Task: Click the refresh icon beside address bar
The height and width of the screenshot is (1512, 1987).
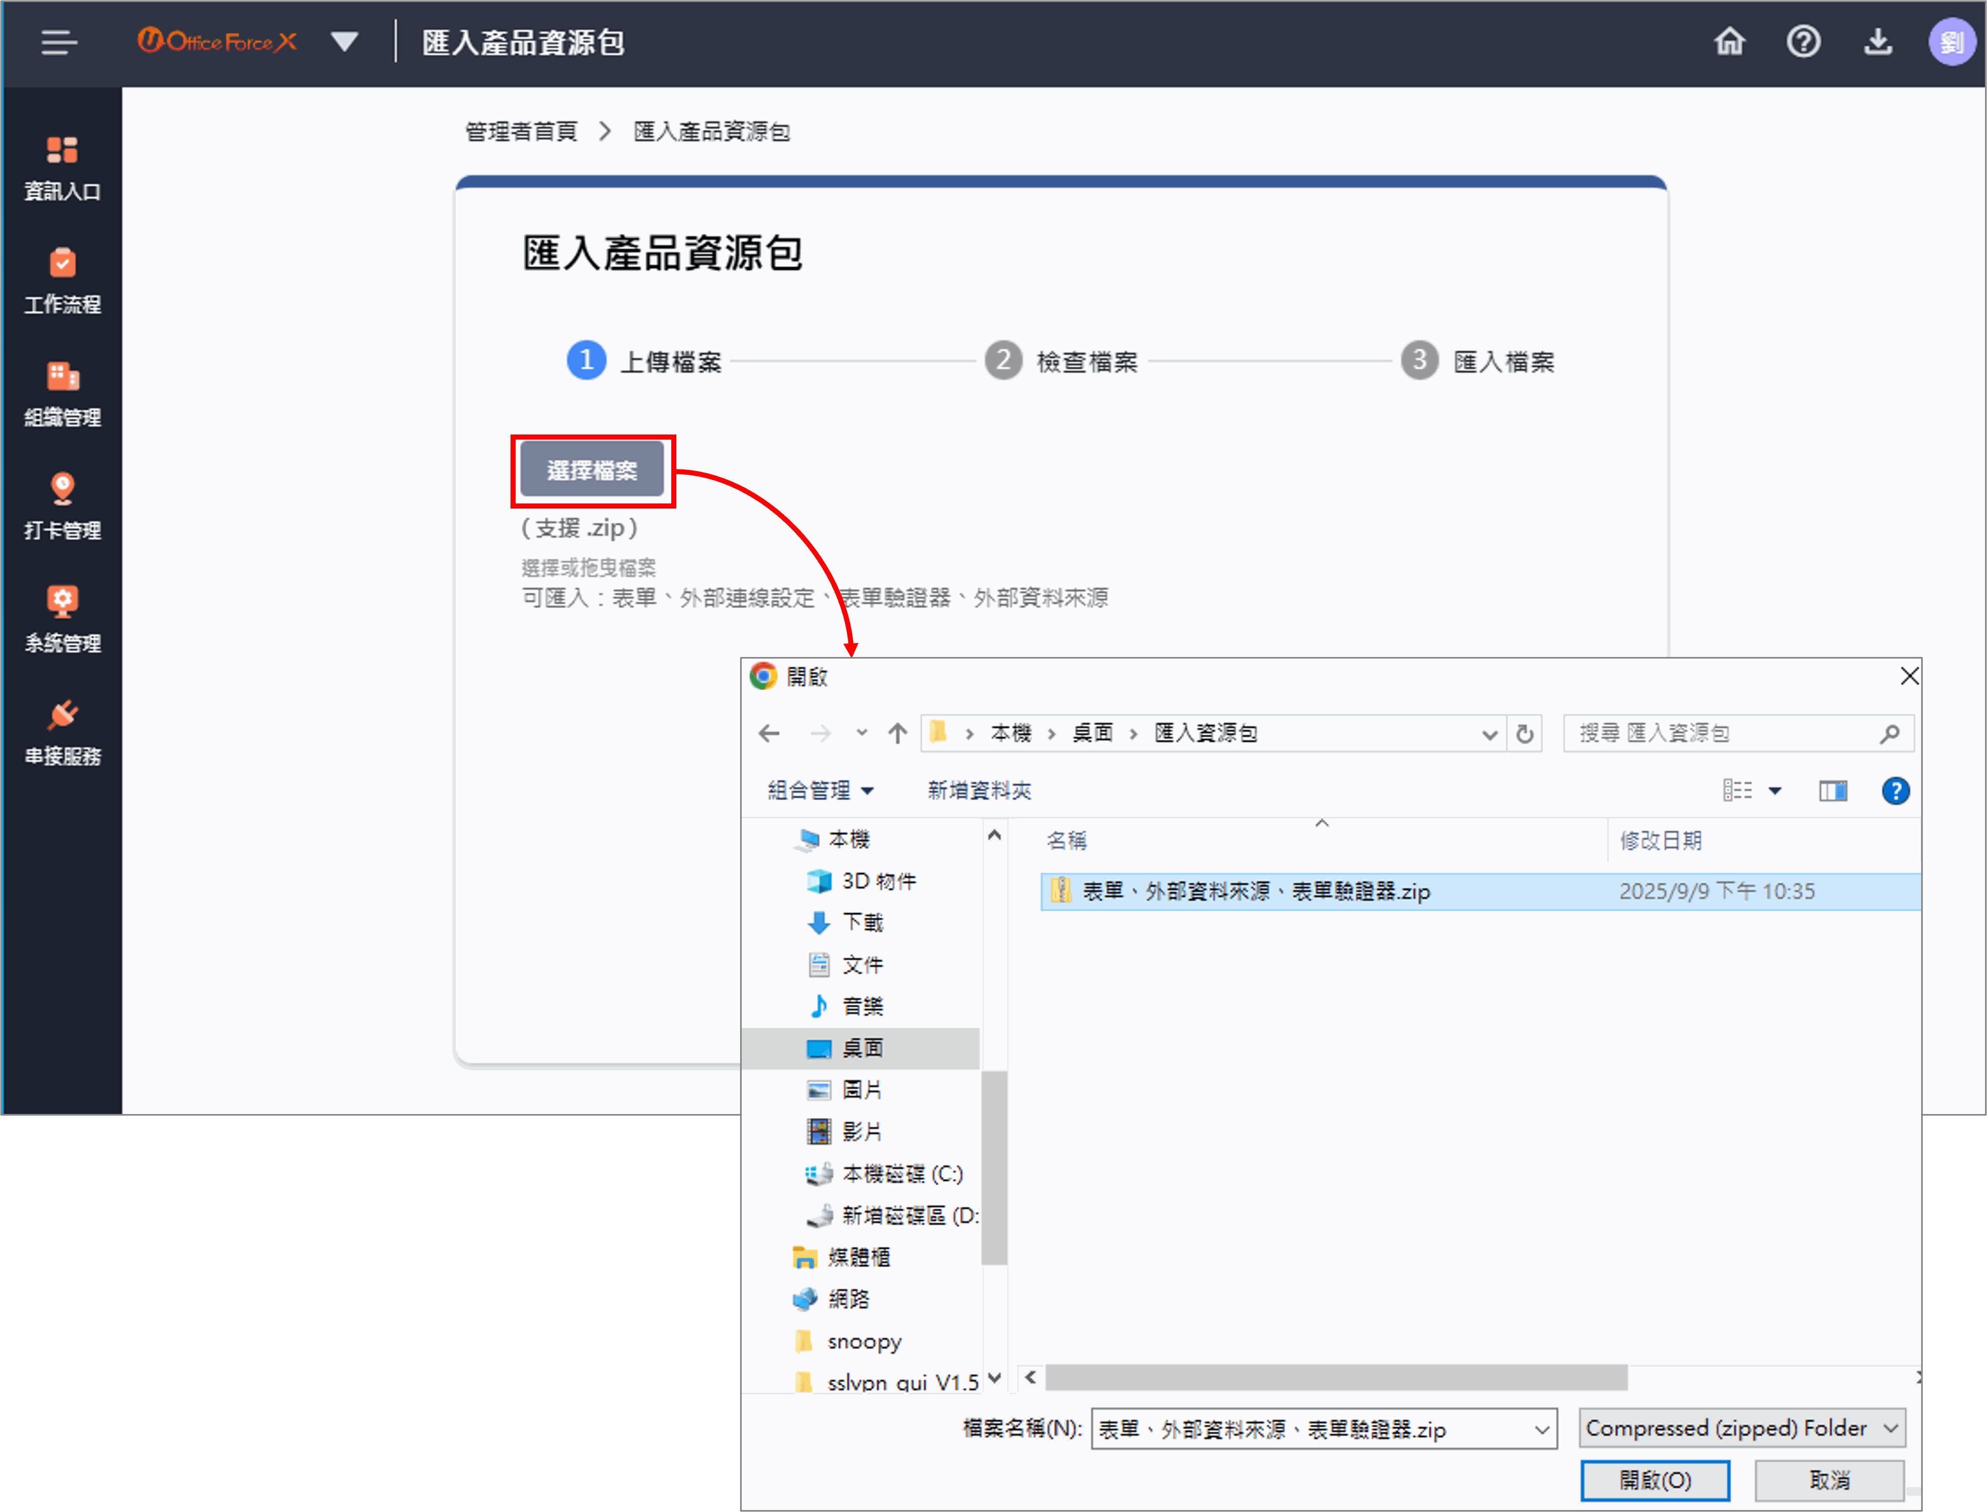Action: (1525, 734)
